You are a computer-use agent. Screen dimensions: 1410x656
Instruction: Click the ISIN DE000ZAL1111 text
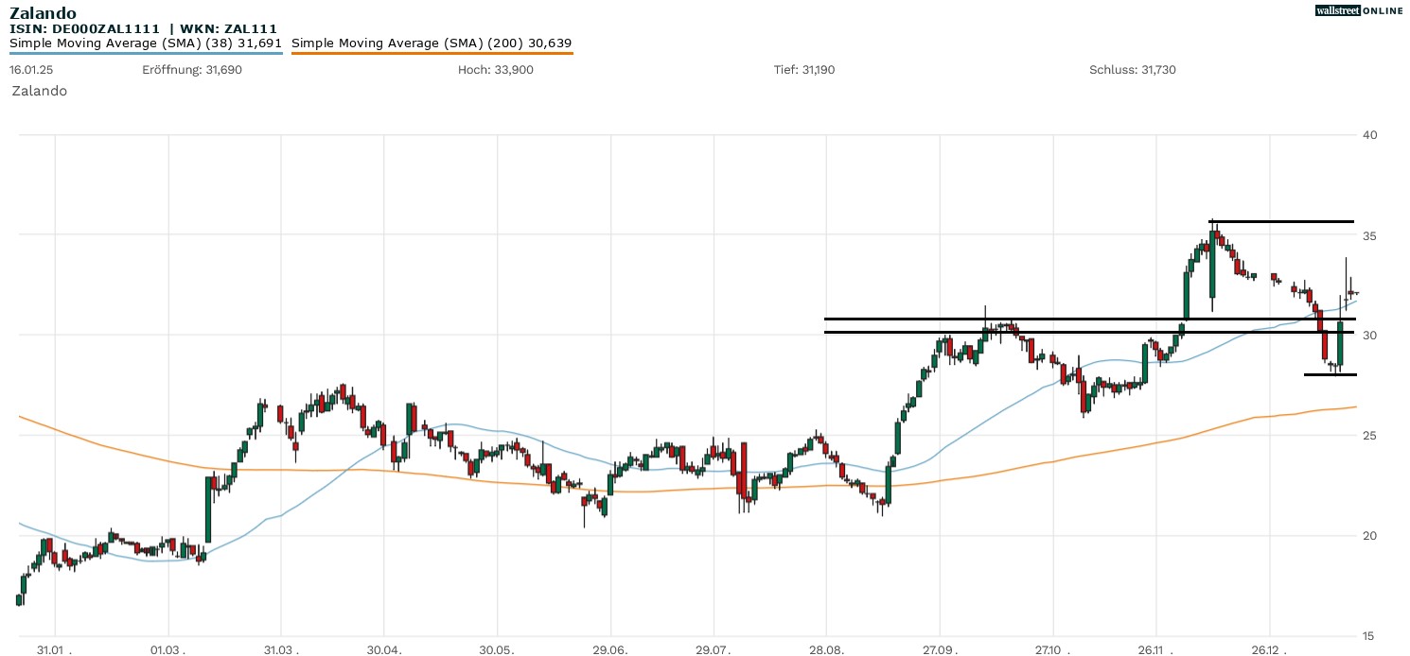click(x=84, y=29)
